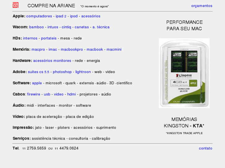Viewport: 225px width, 168px height.
Task: Click the cientifico software text
Action: [x=124, y=83]
